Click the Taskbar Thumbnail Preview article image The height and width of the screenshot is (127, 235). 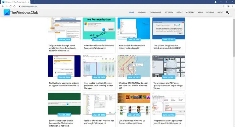[99, 103]
